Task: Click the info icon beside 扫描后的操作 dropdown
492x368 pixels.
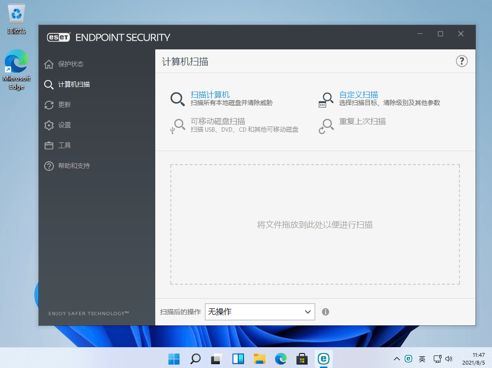Action: point(326,312)
